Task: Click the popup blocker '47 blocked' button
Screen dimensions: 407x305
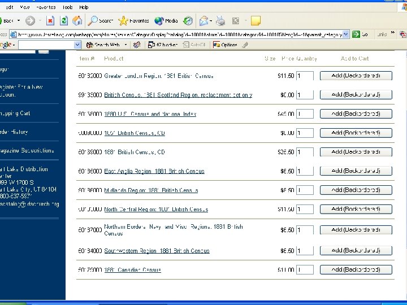Action: coord(163,45)
